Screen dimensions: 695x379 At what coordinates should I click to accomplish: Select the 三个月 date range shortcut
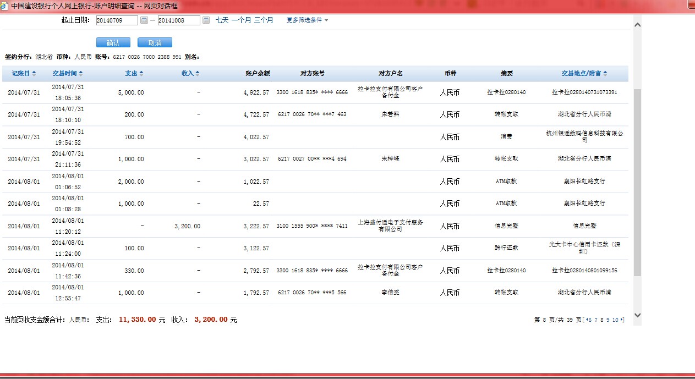264,20
